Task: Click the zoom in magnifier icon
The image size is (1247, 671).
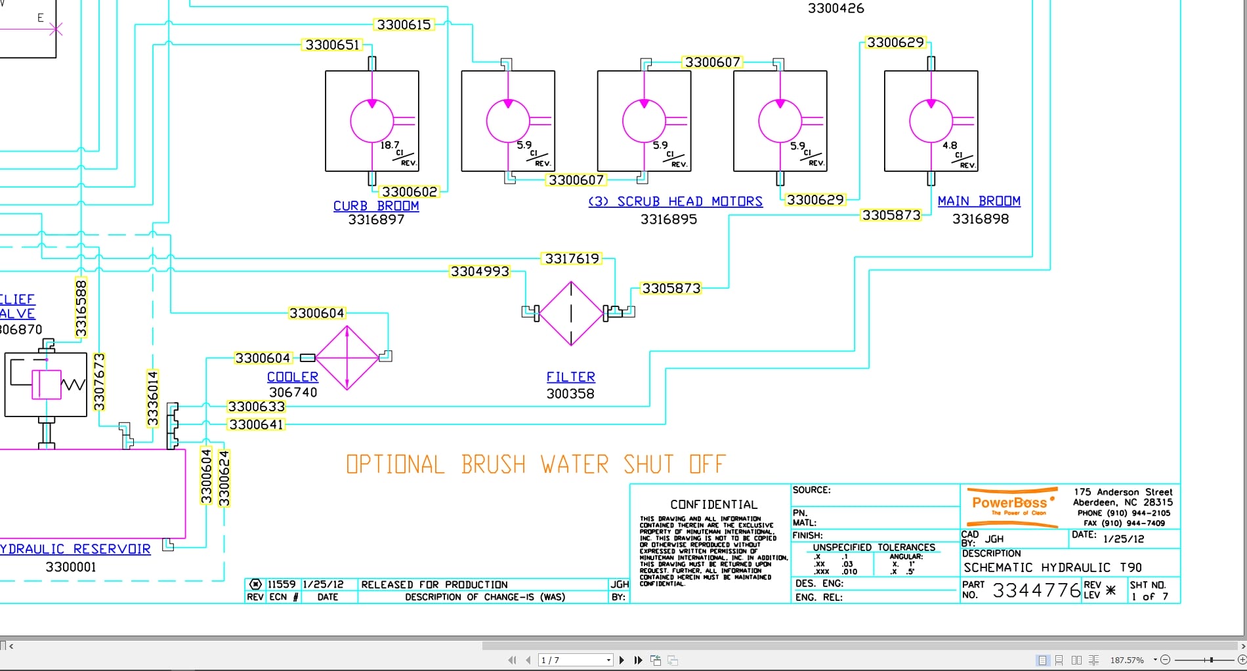Action: [x=1242, y=660]
